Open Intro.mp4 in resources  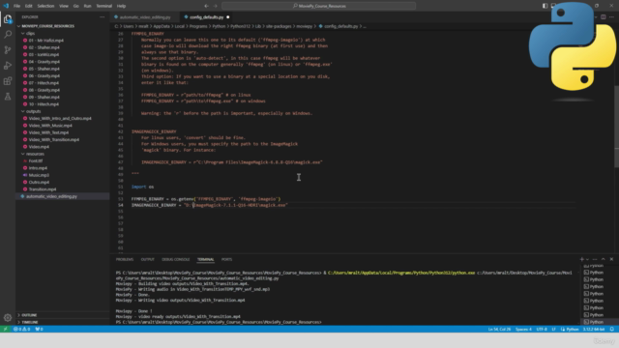tap(38, 168)
